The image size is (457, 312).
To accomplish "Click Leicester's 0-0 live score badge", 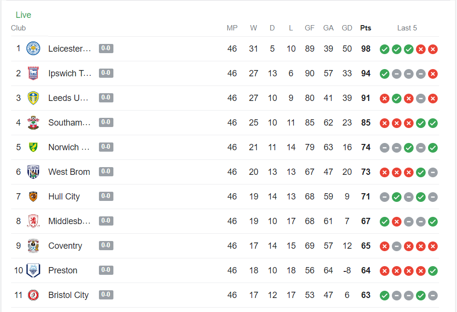I will tap(106, 48).
